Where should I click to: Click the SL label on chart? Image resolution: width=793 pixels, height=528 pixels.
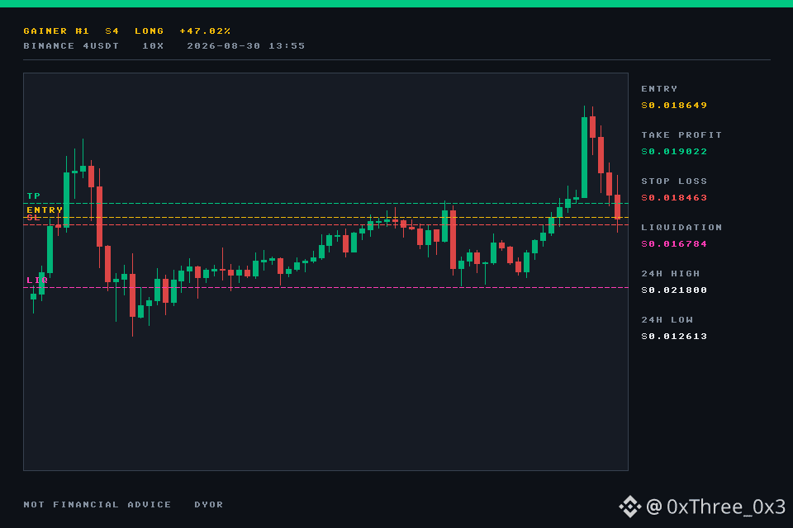(33, 218)
